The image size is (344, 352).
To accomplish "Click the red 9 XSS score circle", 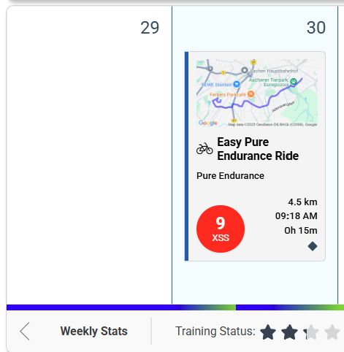I will tap(221, 229).
